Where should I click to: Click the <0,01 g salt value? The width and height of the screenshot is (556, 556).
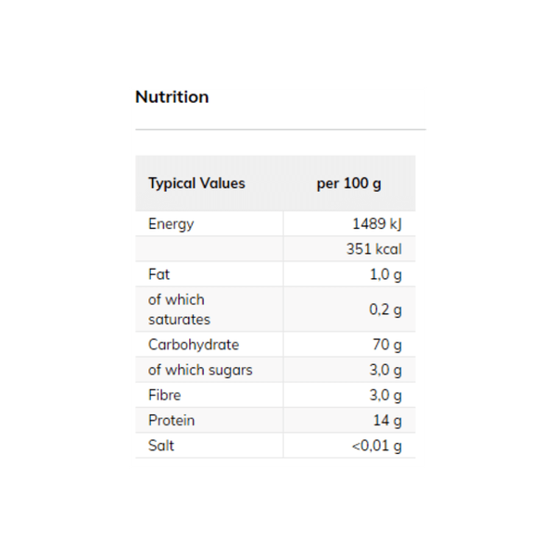[377, 446]
